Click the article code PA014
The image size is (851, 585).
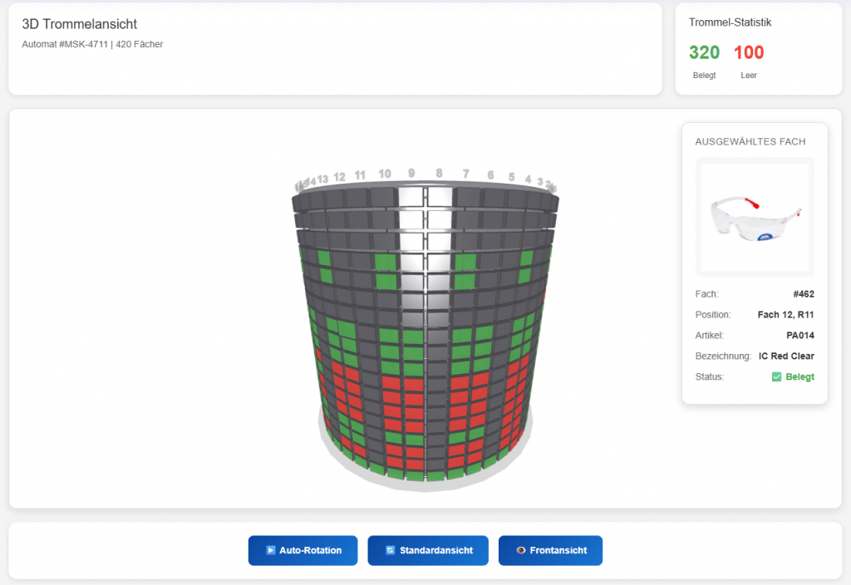801,335
